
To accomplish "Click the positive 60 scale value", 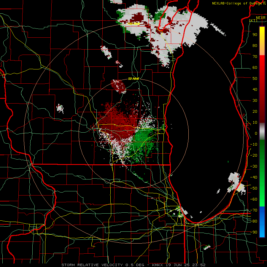I will click(x=255, y=67).
